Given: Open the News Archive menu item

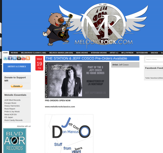Looking at the screenshot, I should point(82,53).
